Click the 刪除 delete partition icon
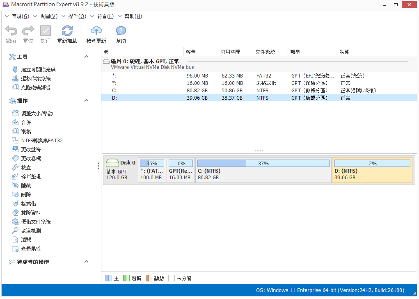Viewport: 419px width, 299px height. [x=15, y=195]
